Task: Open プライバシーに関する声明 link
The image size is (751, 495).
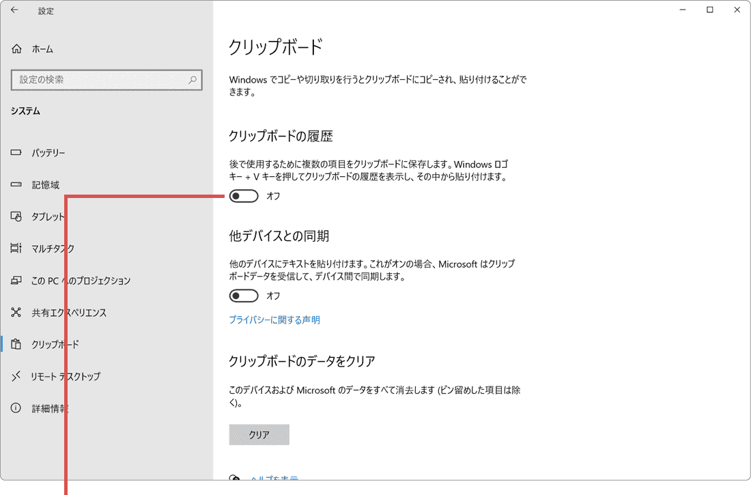Action: coord(274,320)
